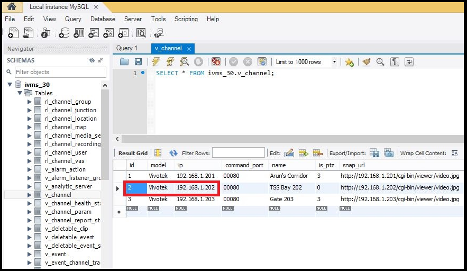Refresh the result grid data

point(173,153)
